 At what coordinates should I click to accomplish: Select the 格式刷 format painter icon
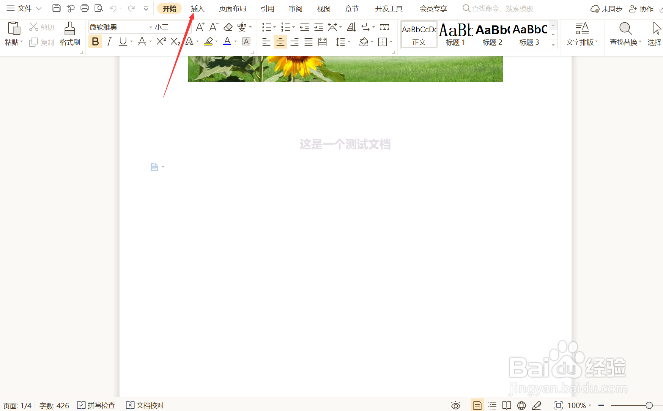(70, 33)
